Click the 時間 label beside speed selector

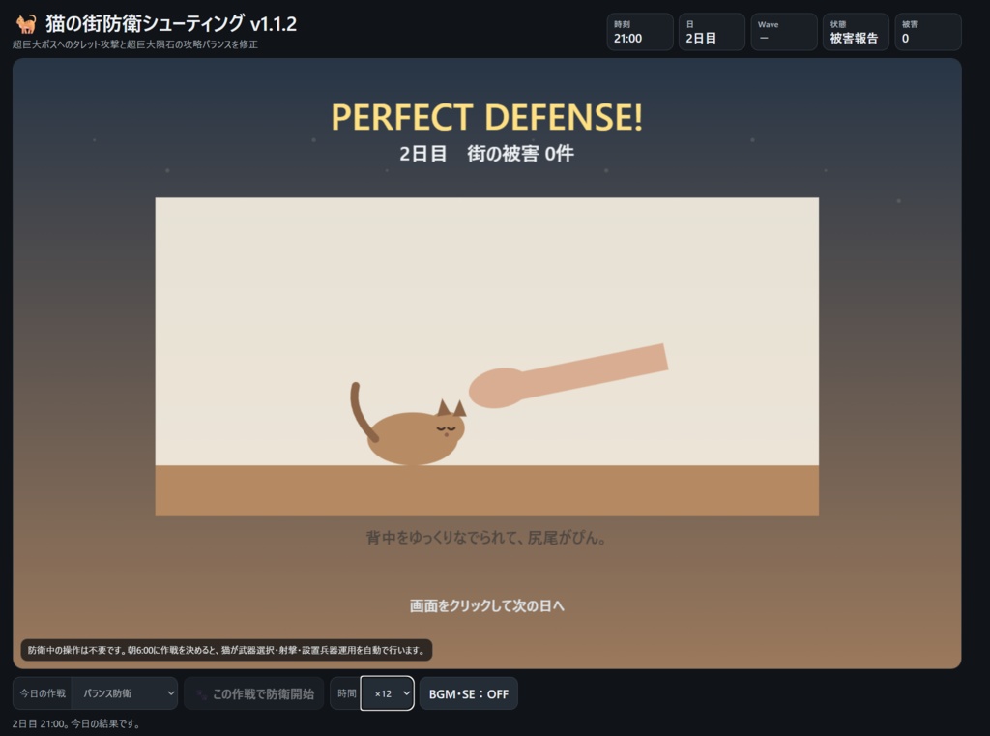[346, 693]
